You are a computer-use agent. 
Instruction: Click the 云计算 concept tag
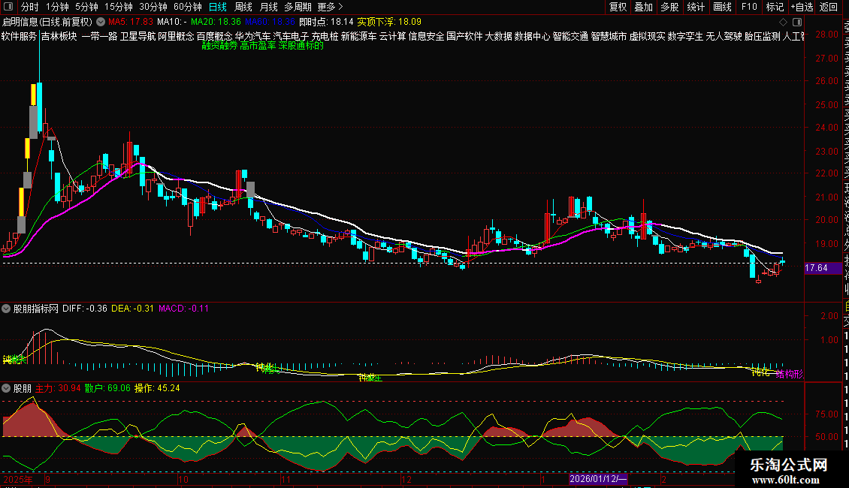pos(392,36)
